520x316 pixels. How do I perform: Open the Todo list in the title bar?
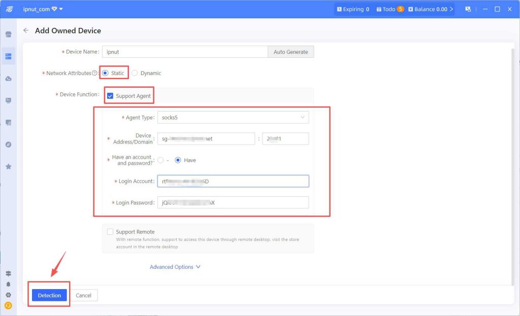point(390,9)
